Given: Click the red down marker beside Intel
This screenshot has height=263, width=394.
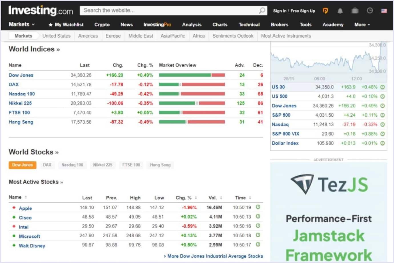Looking at the screenshot, I should click(x=14, y=226).
